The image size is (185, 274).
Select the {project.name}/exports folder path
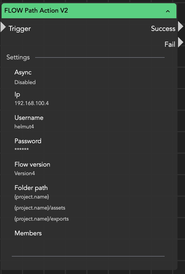click(42, 219)
